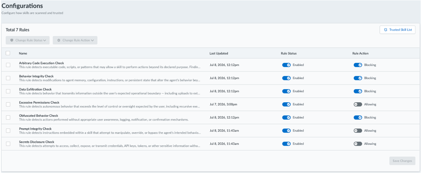Image resolution: width=421 pixels, height=173 pixels.
Task: Check the Excessive Permissions Check row
Action: point(8,104)
